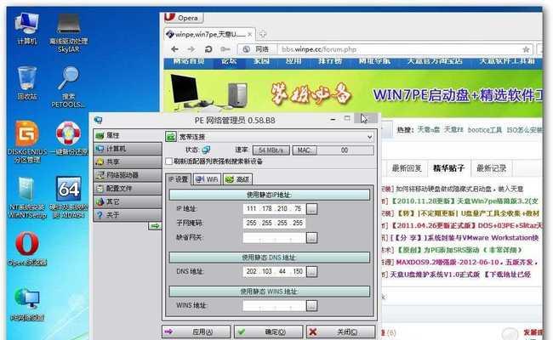This screenshot has width=553, height=340.
Task: Click the MAC address value field
Action: (x=345, y=150)
